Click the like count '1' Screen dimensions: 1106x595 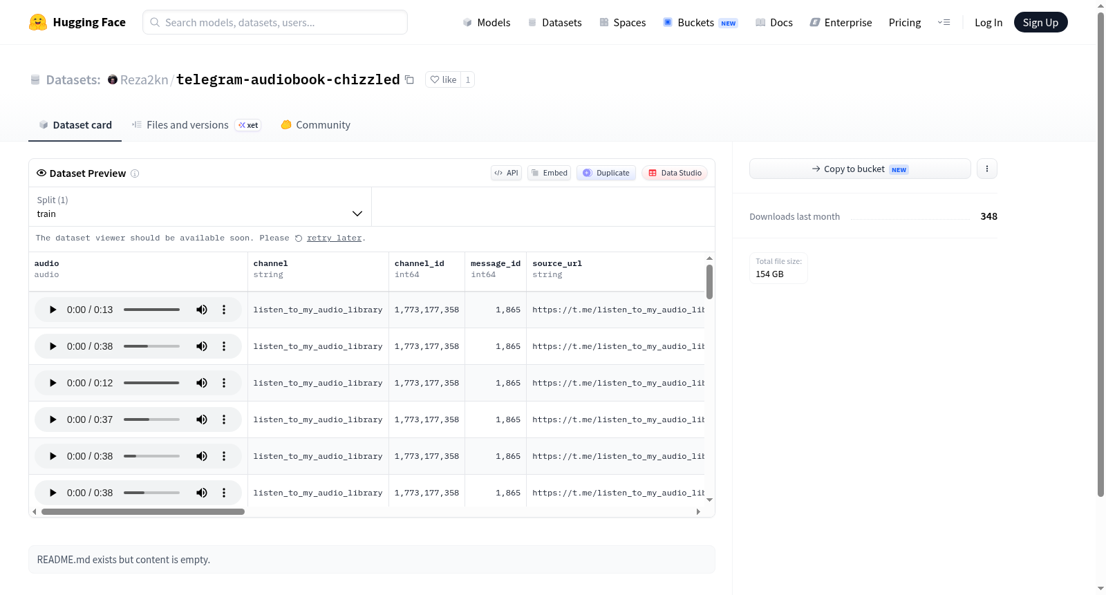click(x=468, y=79)
